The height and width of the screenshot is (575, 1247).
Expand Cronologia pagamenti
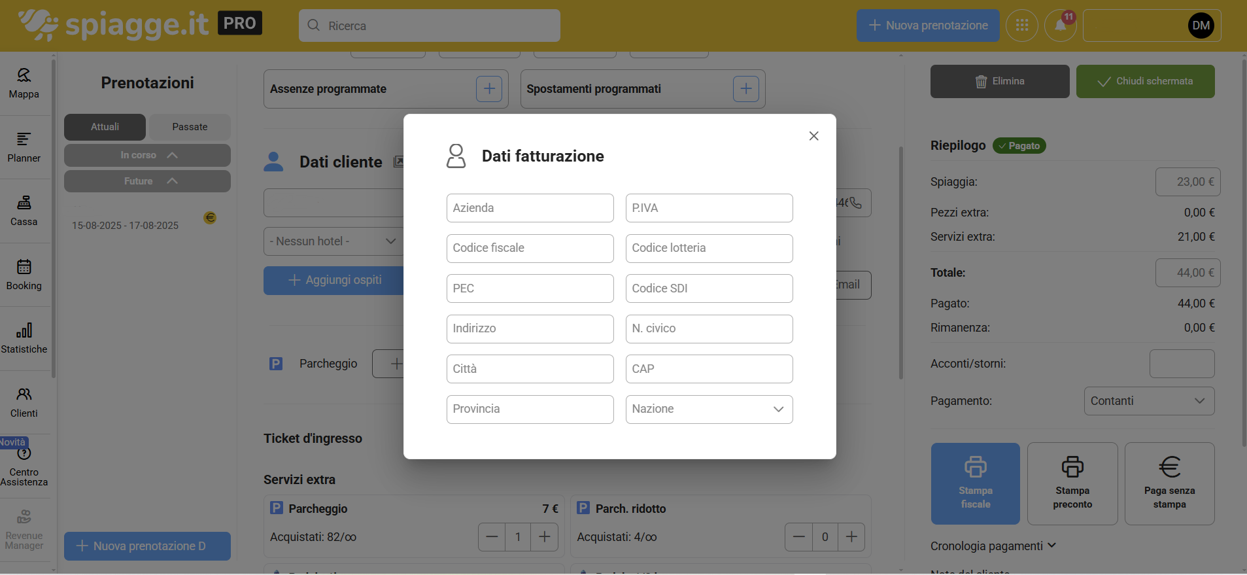pos(993,546)
